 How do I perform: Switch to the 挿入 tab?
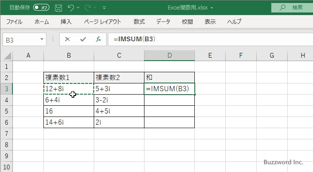tap(66, 21)
